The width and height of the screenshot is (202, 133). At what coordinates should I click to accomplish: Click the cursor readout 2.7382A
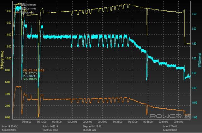click(29, 76)
